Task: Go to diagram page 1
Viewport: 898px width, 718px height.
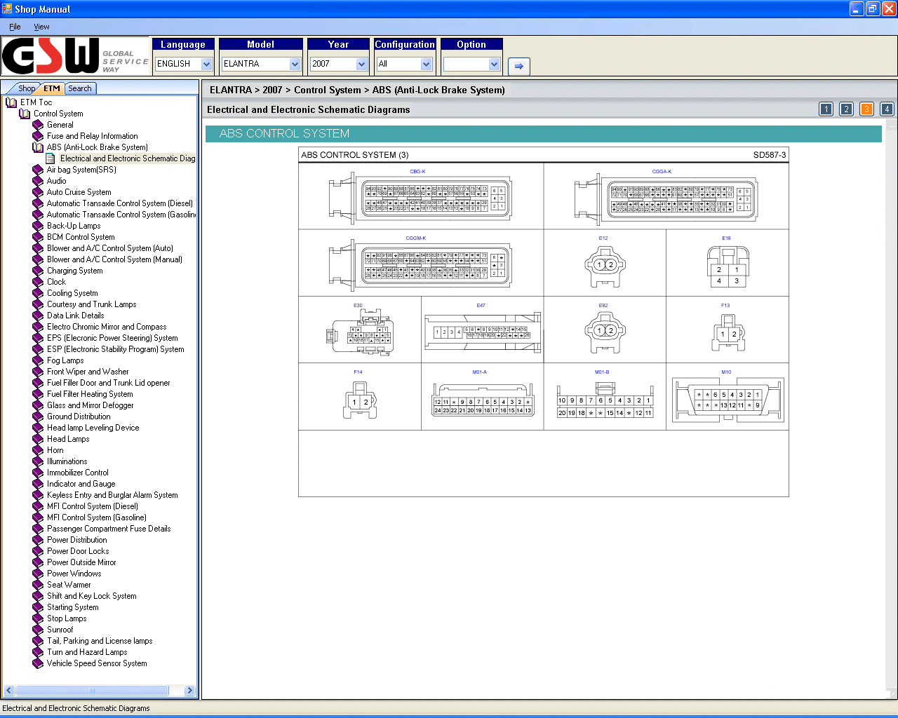Action: pyautogui.click(x=826, y=109)
